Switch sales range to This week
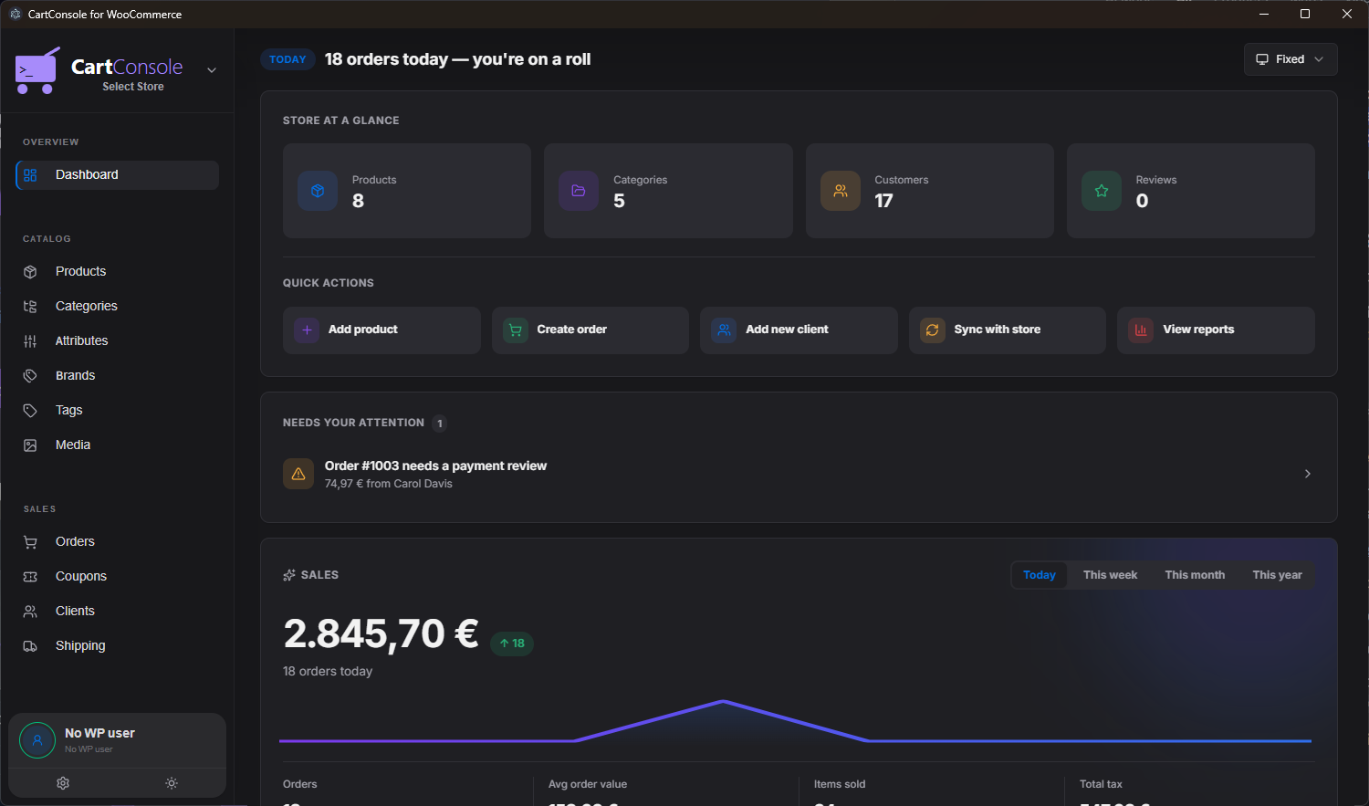 (1110, 575)
